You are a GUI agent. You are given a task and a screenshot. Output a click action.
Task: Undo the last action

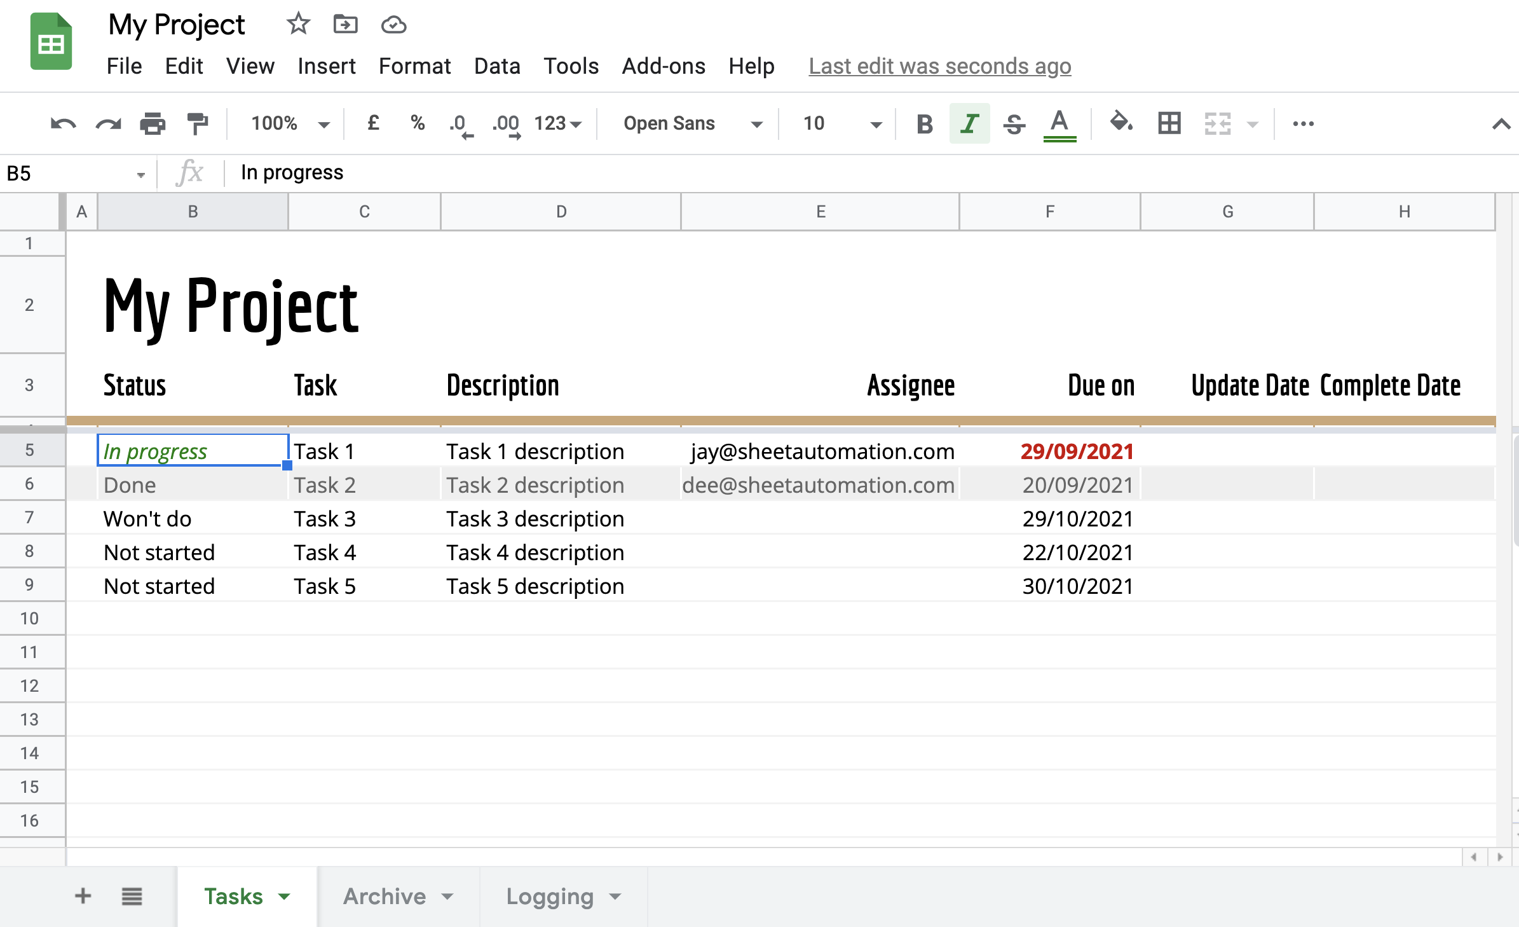pyautogui.click(x=63, y=123)
